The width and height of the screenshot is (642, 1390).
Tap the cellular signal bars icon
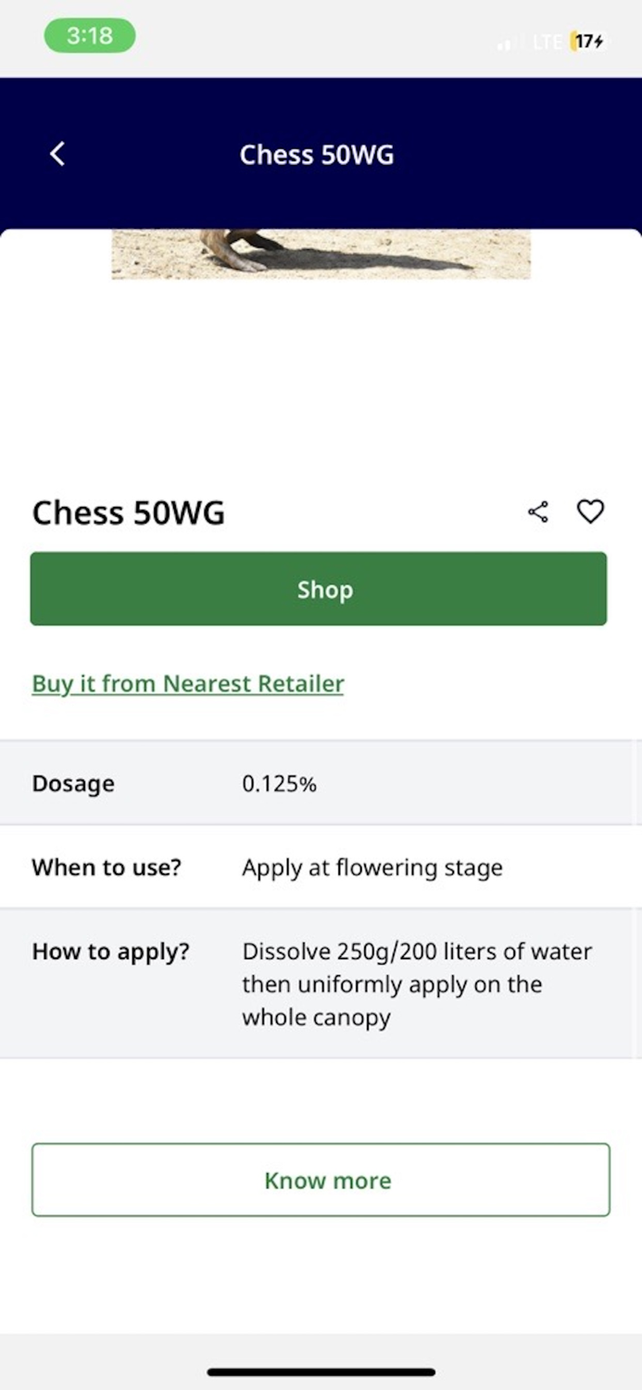[508, 43]
